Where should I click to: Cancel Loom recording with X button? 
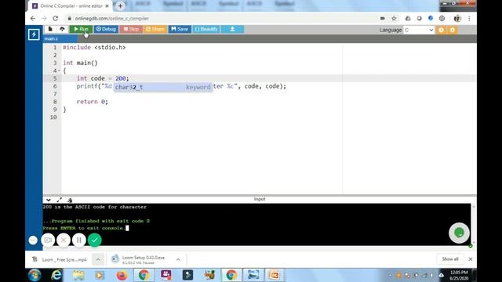tap(64, 240)
